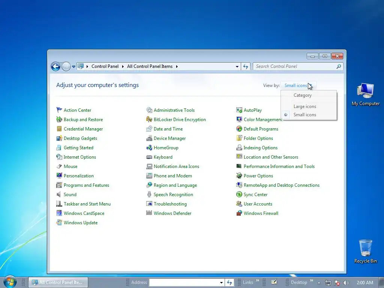Screen dimensions: 384x288
Task: Expand the arrow after Control Panel breadcrumb
Action: click(123, 66)
